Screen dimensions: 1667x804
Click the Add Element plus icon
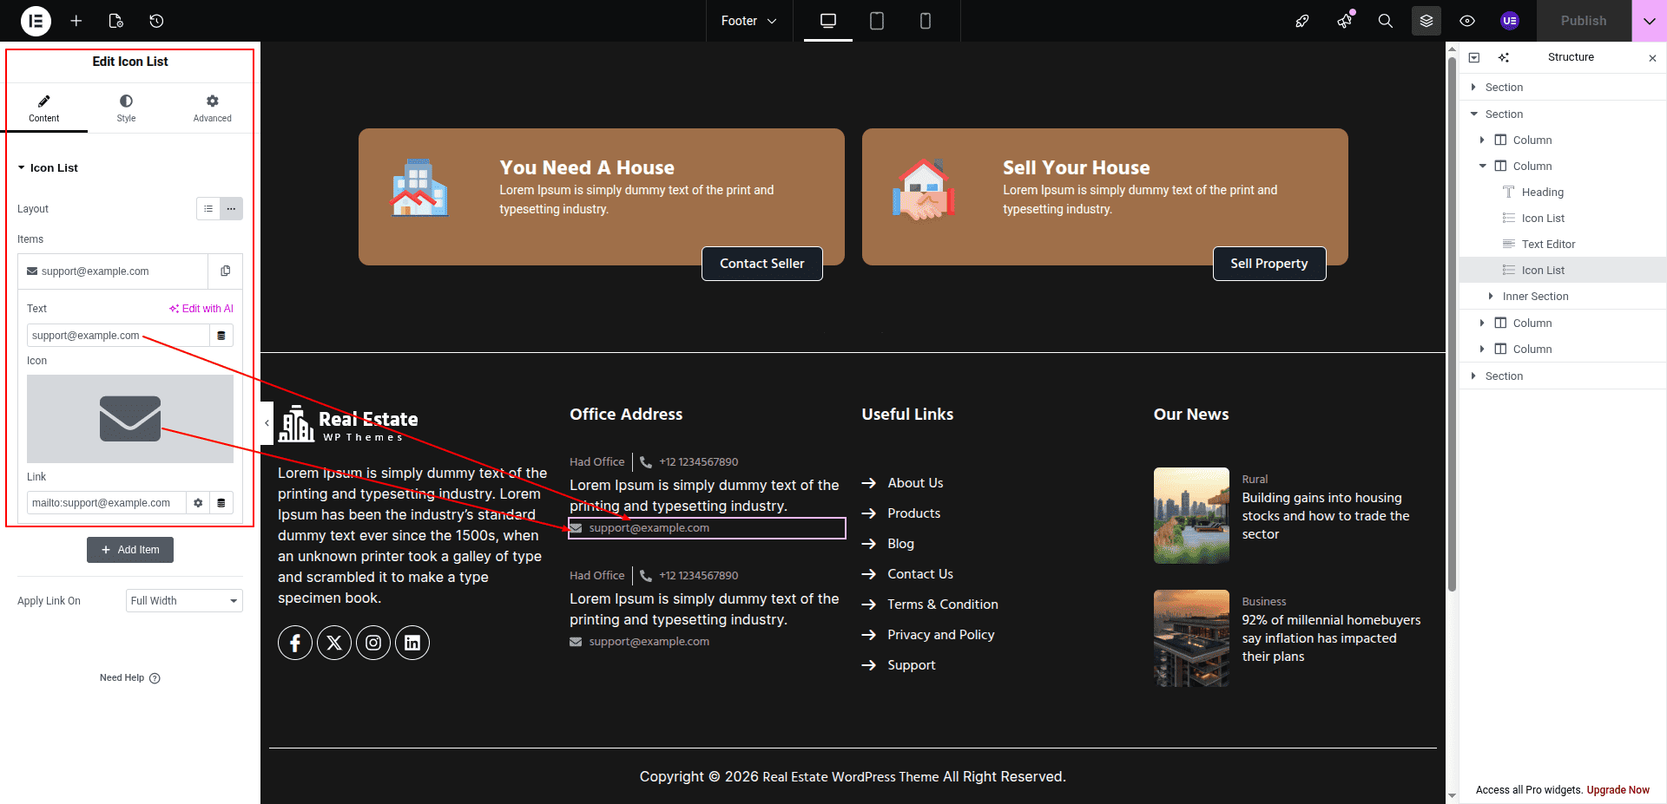[x=76, y=21]
